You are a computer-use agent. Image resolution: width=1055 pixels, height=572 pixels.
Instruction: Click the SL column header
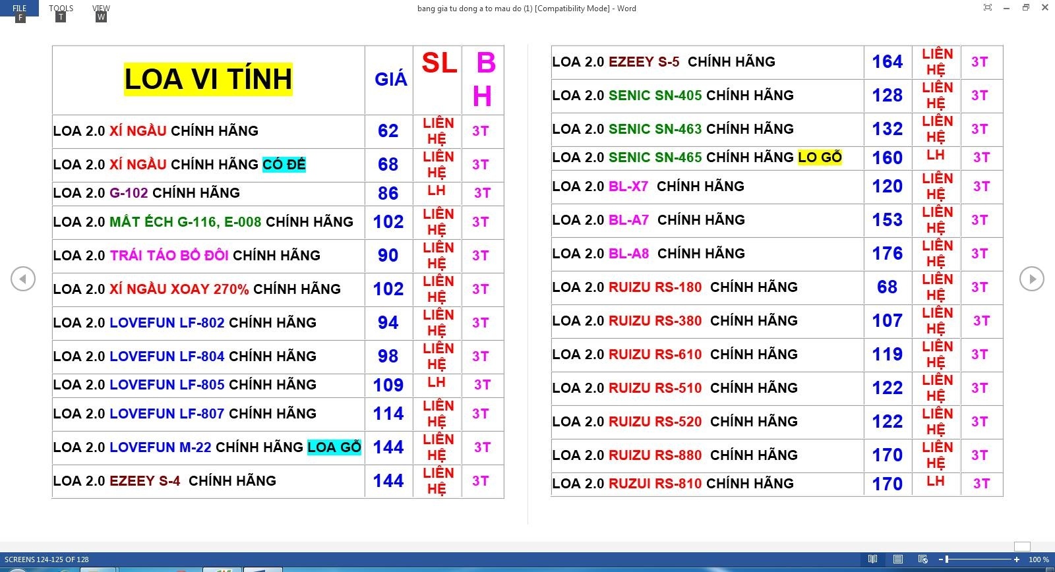tap(439, 63)
